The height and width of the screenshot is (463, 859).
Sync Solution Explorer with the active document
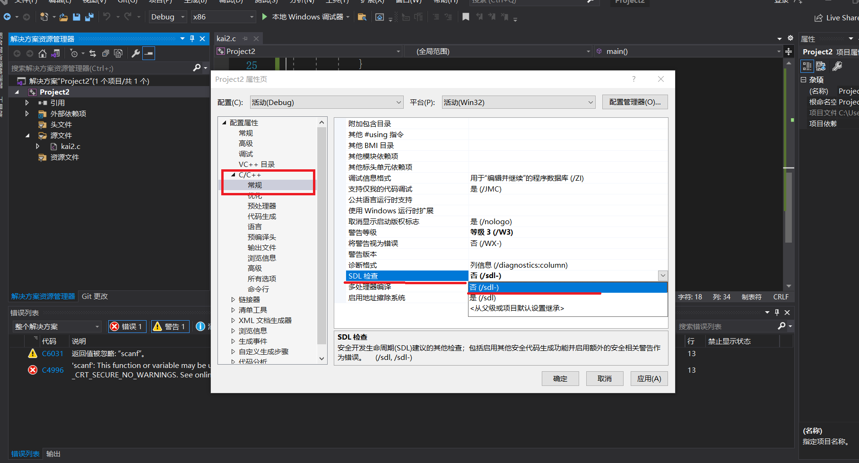tap(93, 53)
